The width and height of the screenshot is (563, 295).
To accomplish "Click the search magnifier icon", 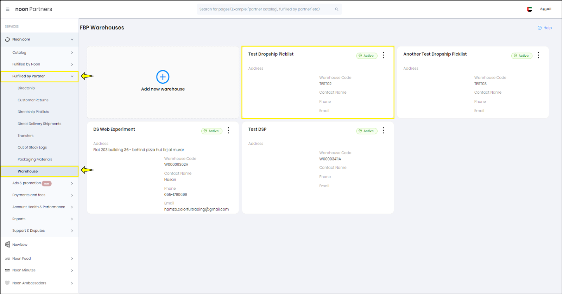I will point(337,9).
